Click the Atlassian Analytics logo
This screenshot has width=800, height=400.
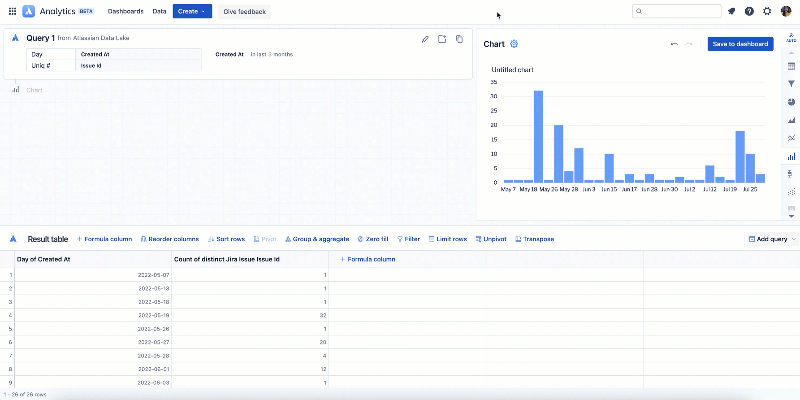pos(29,11)
